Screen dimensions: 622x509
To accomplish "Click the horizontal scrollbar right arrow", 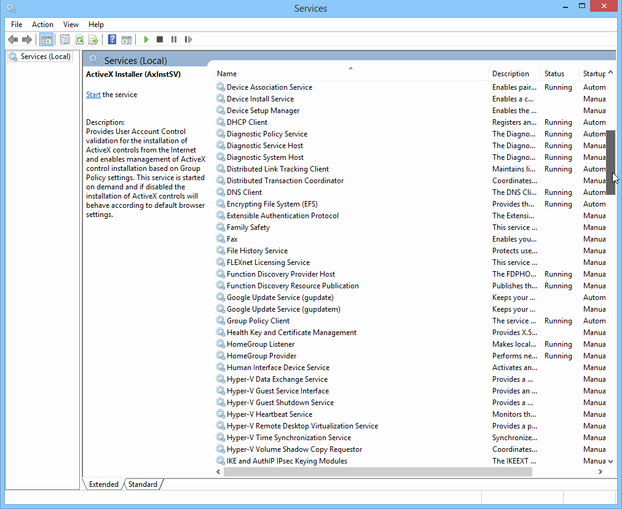I will (600, 472).
